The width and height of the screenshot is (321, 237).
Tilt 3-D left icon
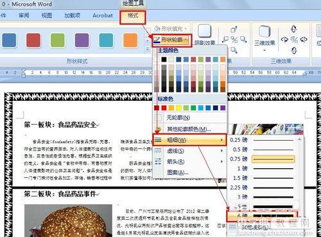(x=284, y=39)
